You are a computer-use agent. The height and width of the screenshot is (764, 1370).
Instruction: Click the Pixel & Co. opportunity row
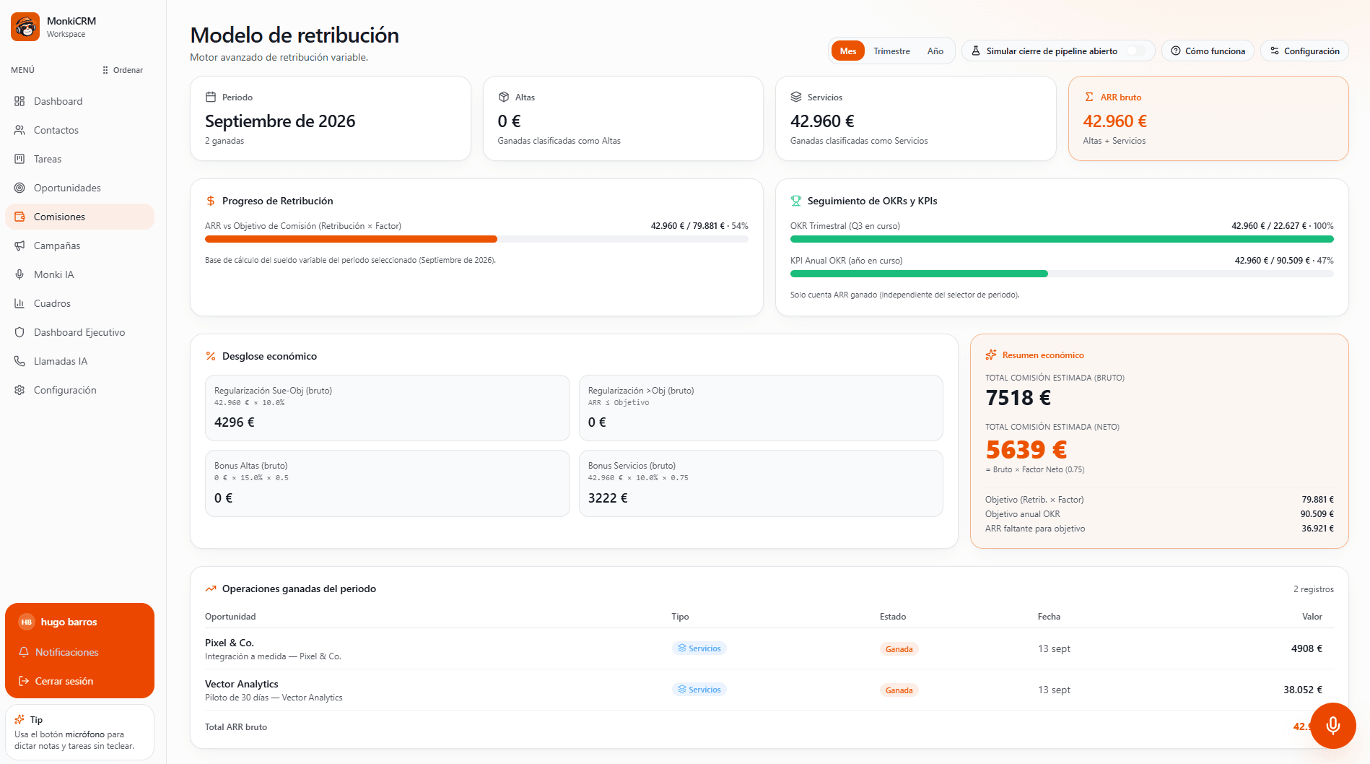pos(769,648)
